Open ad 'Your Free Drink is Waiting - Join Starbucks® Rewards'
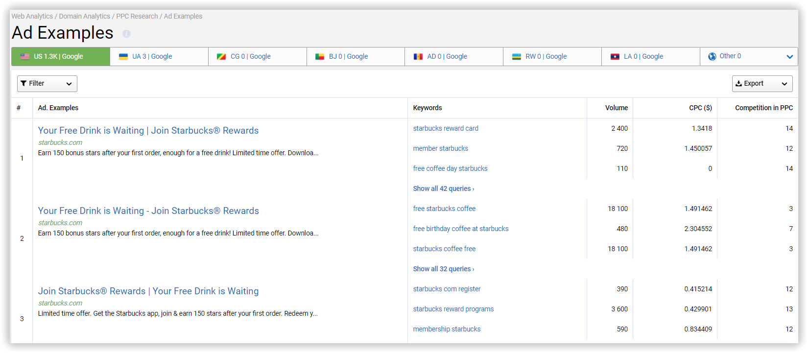Image resolution: width=808 pixels, height=353 pixels. click(x=148, y=211)
